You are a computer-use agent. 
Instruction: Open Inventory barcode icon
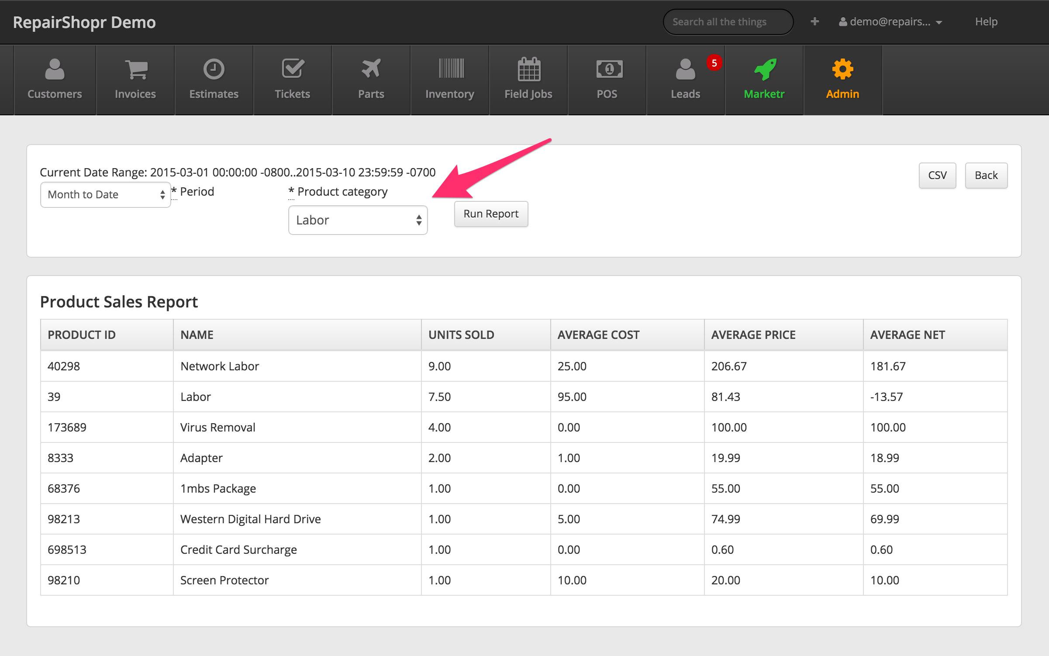point(451,68)
